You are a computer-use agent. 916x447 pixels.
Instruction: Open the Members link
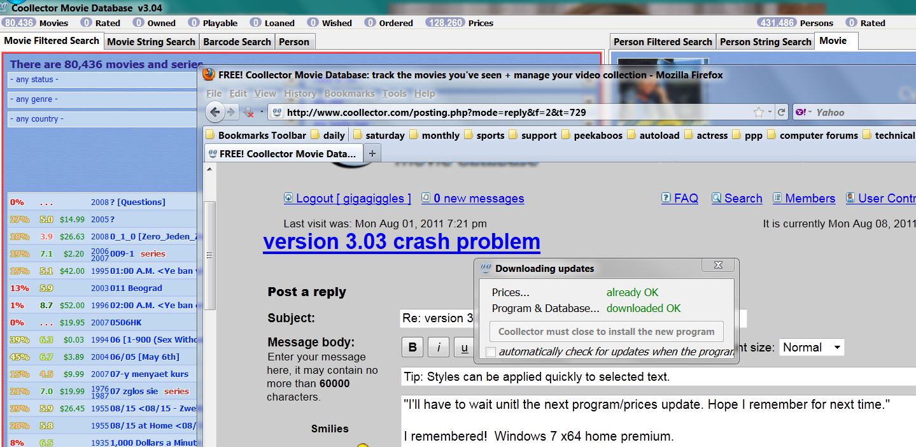pyautogui.click(x=810, y=199)
